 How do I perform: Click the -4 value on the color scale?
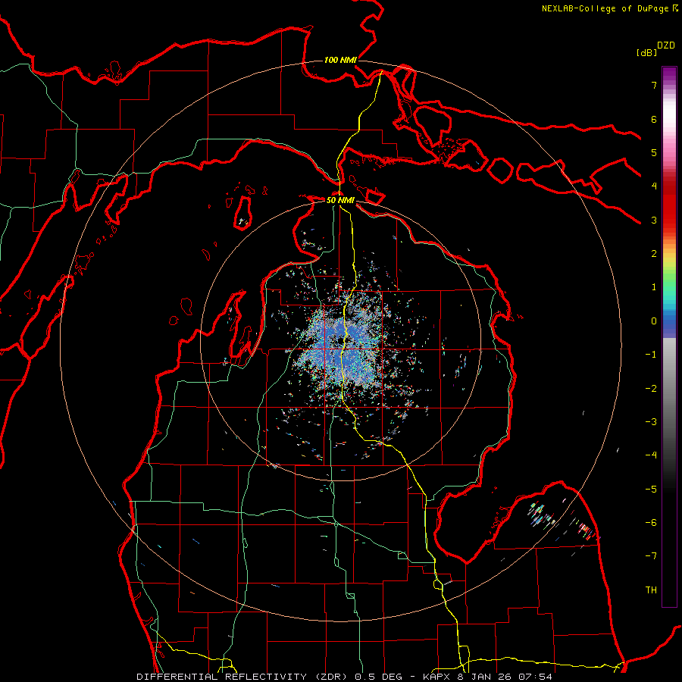pyautogui.click(x=651, y=455)
